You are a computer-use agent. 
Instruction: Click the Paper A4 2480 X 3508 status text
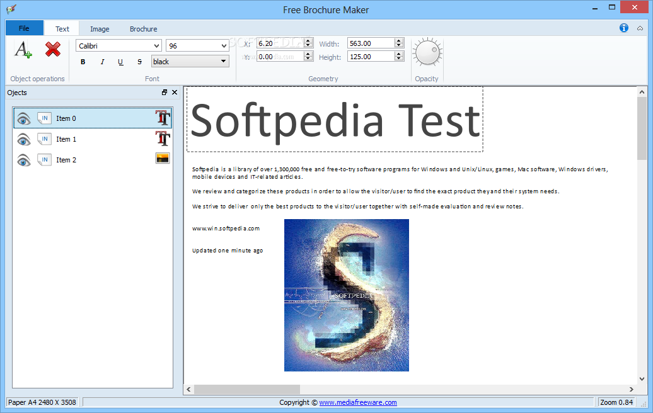(42, 402)
